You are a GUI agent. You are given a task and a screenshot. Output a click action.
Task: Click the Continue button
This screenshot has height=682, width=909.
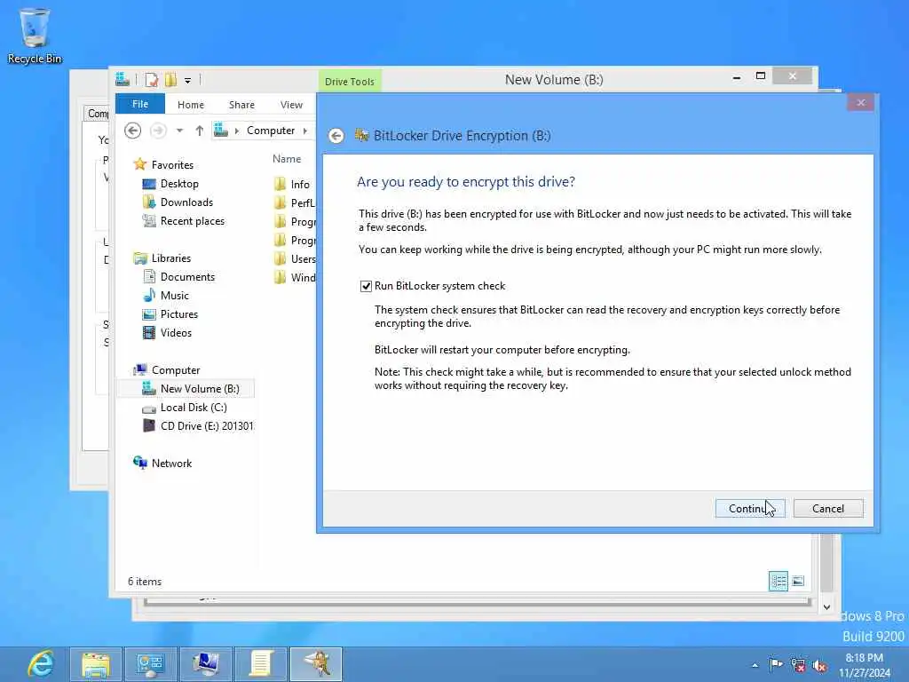click(x=750, y=509)
